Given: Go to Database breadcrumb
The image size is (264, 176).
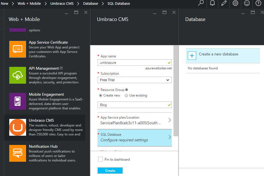Looking at the screenshot, I should (x=91, y=4).
